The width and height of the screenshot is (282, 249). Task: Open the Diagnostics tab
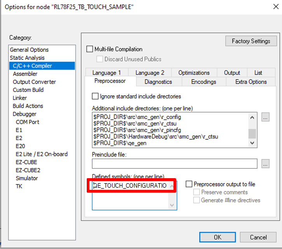tap(158, 82)
